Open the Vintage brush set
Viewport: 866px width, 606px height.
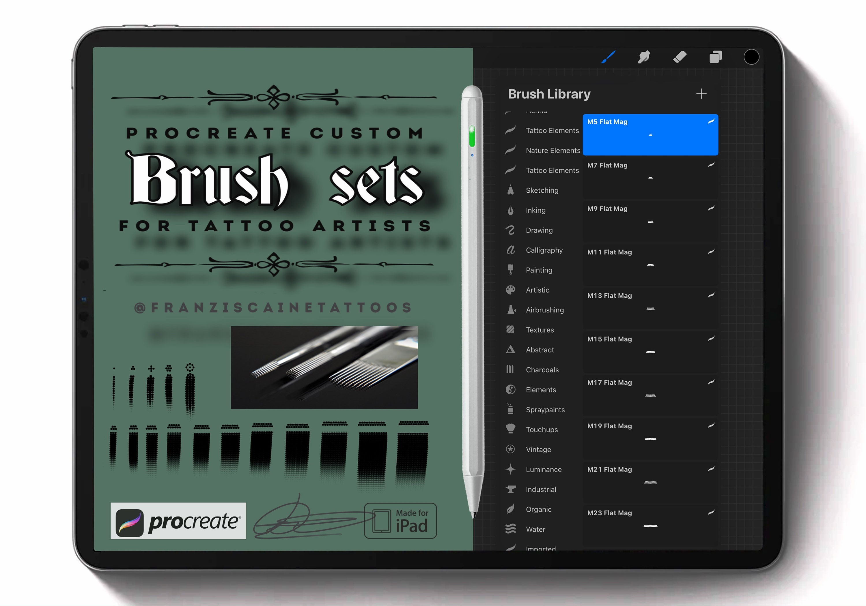tap(542, 450)
